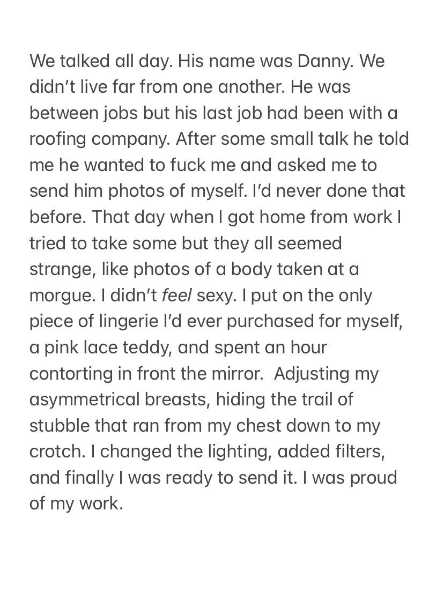444x592 pixels.
Task: Click the word "Adjusting" in the paragraph
Action: pyautogui.click(x=313, y=374)
